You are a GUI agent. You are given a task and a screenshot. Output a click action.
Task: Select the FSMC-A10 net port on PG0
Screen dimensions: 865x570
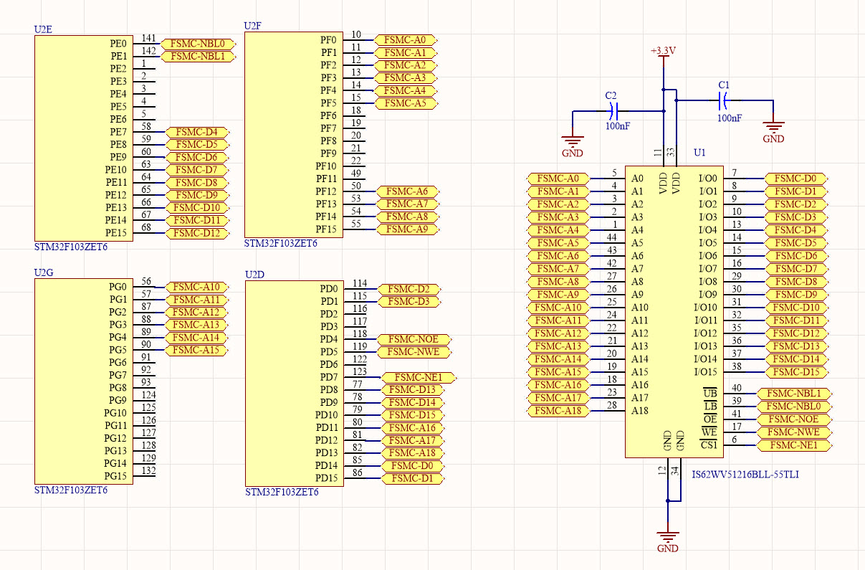click(x=196, y=287)
